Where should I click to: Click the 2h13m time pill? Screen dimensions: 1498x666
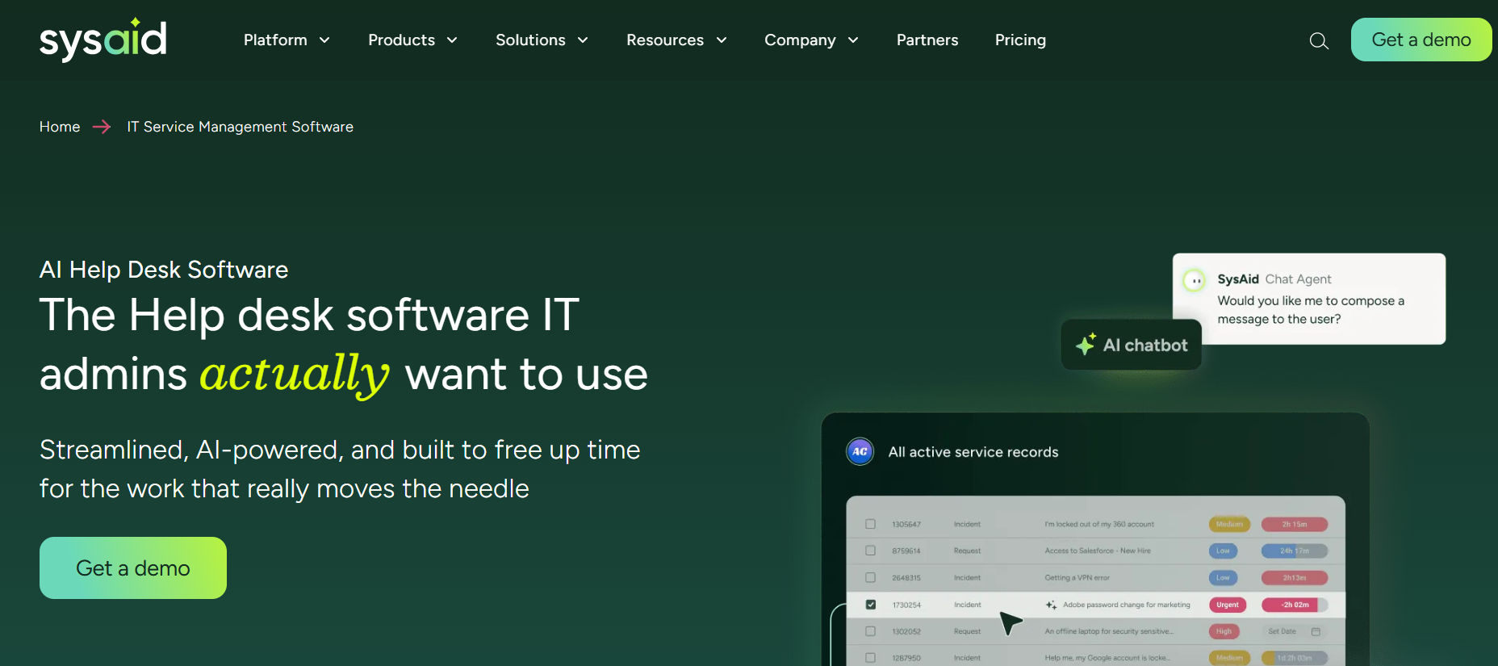[1295, 577]
